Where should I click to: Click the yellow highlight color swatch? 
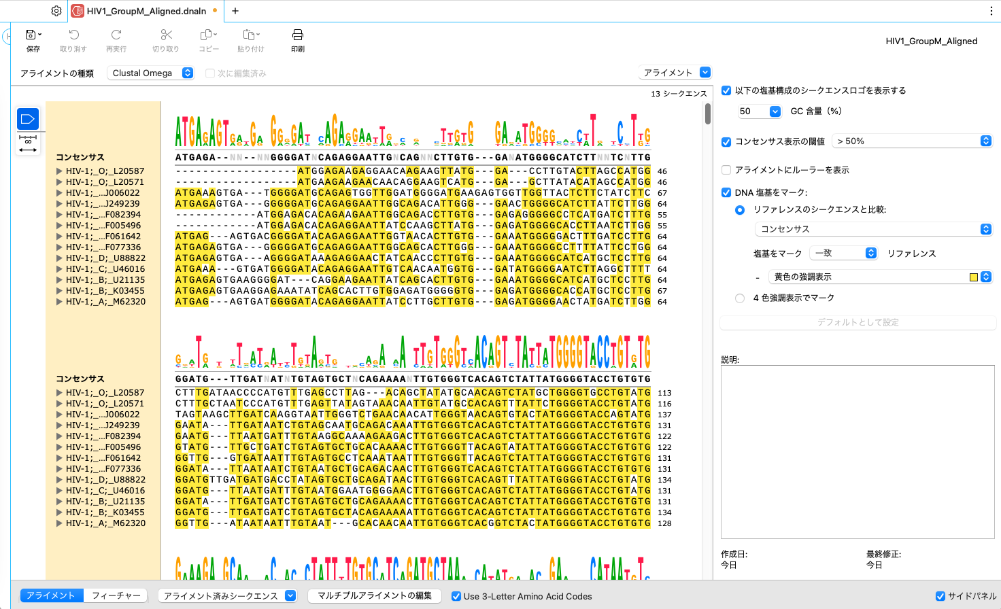974,277
